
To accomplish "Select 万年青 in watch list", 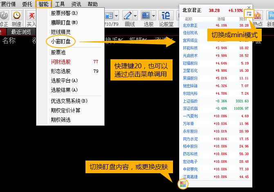I will click(216, 124).
